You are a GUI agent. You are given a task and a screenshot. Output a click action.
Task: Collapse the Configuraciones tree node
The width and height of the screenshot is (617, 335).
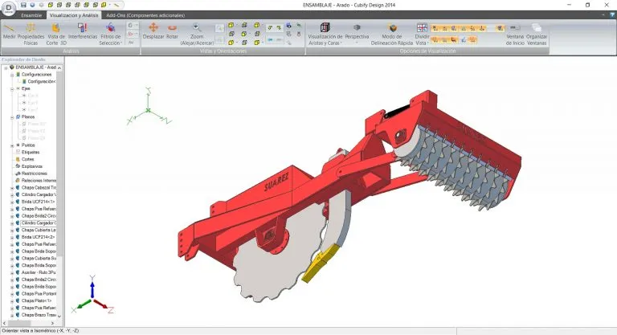point(11,74)
